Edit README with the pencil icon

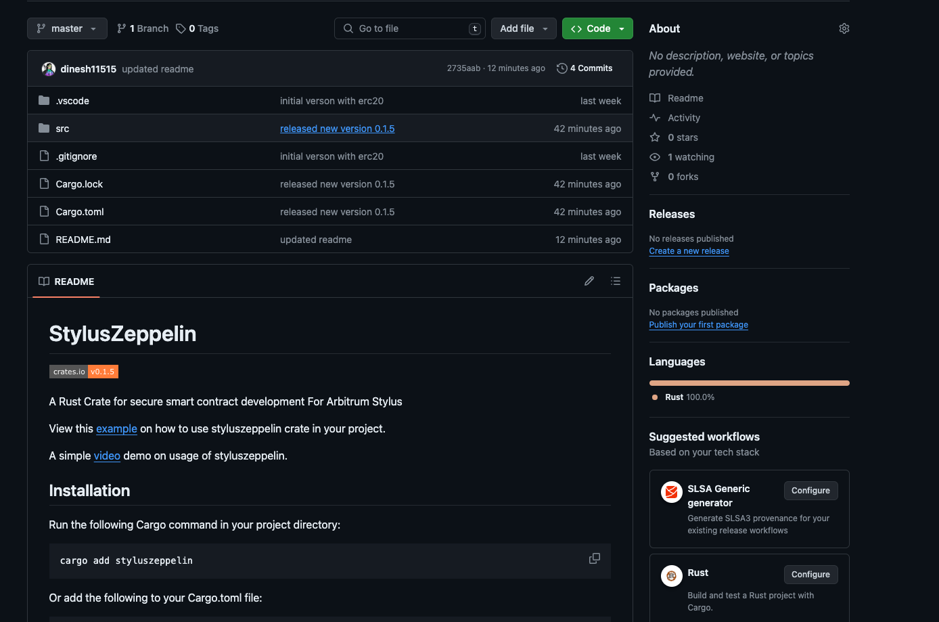coord(589,281)
